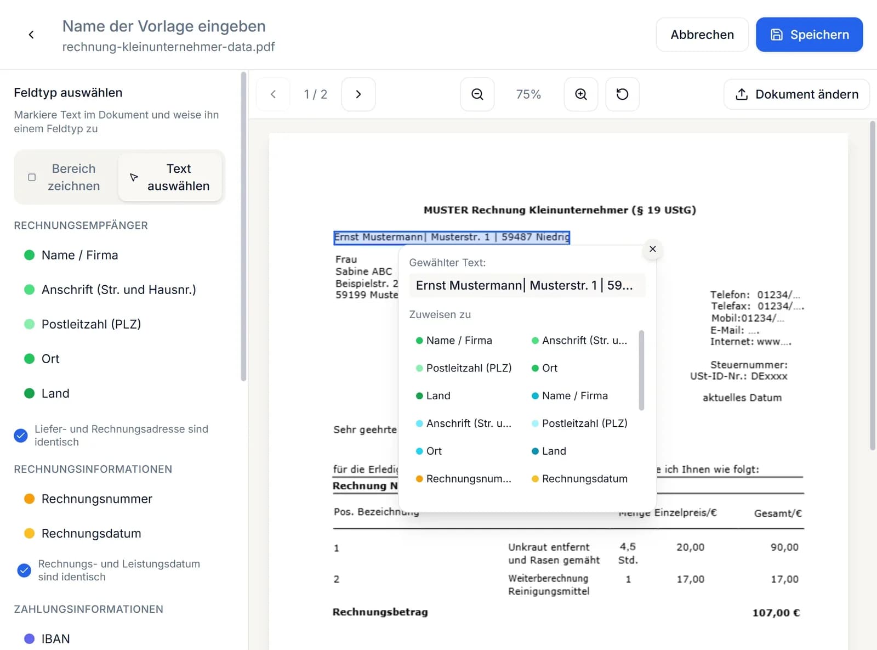
Task: Switch to Text auswählen mode
Action: [x=170, y=177]
